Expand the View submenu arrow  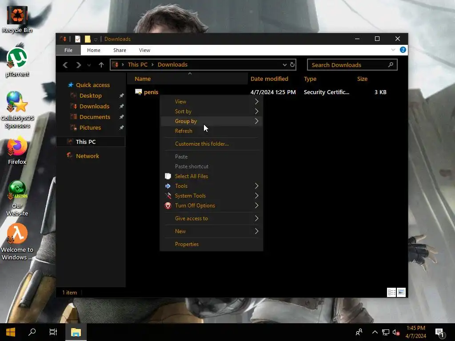point(256,102)
